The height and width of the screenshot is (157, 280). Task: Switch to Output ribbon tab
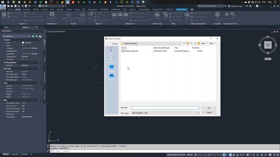point(69,10)
